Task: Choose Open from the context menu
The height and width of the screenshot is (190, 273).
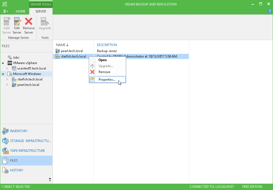Action: pyautogui.click(x=107, y=60)
